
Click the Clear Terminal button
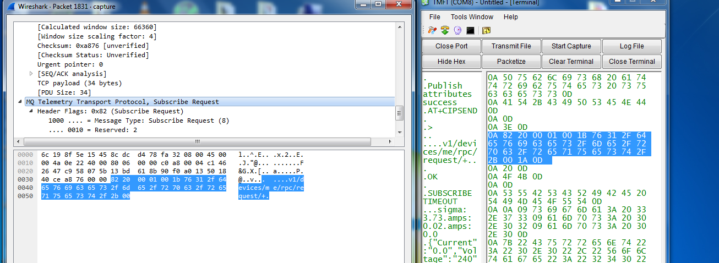[x=571, y=62]
